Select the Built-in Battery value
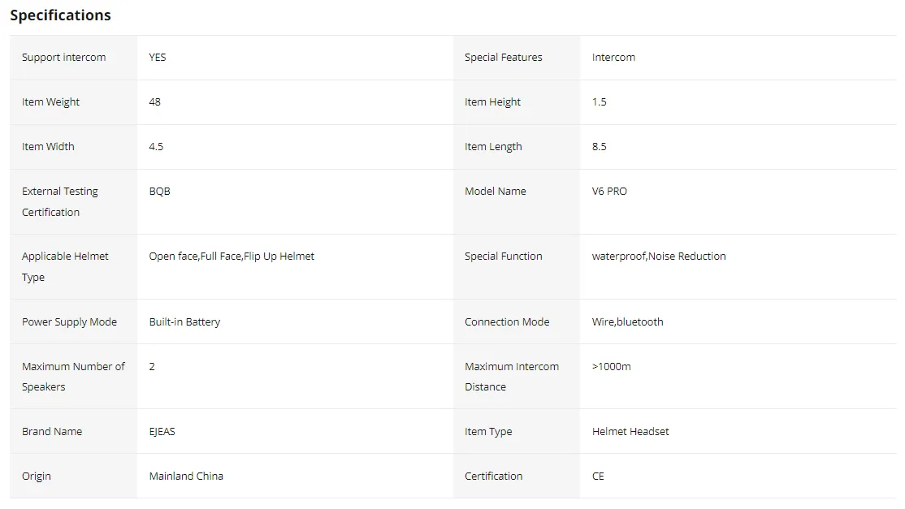Image resolution: width=905 pixels, height=509 pixels. (x=184, y=322)
